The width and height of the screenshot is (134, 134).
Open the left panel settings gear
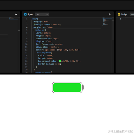(16, 14)
